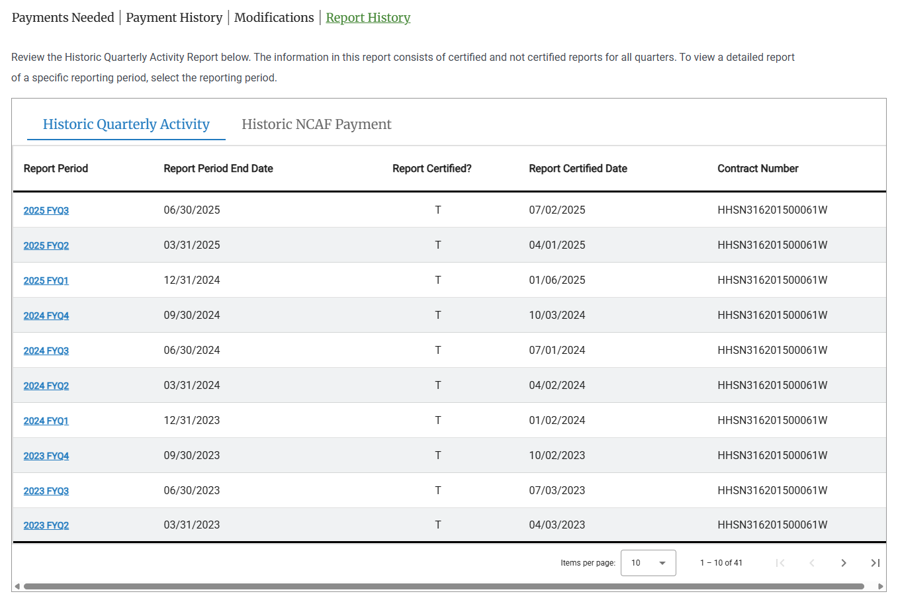Open the 2024 FYQ3 report
The width and height of the screenshot is (898, 598).
tap(46, 350)
